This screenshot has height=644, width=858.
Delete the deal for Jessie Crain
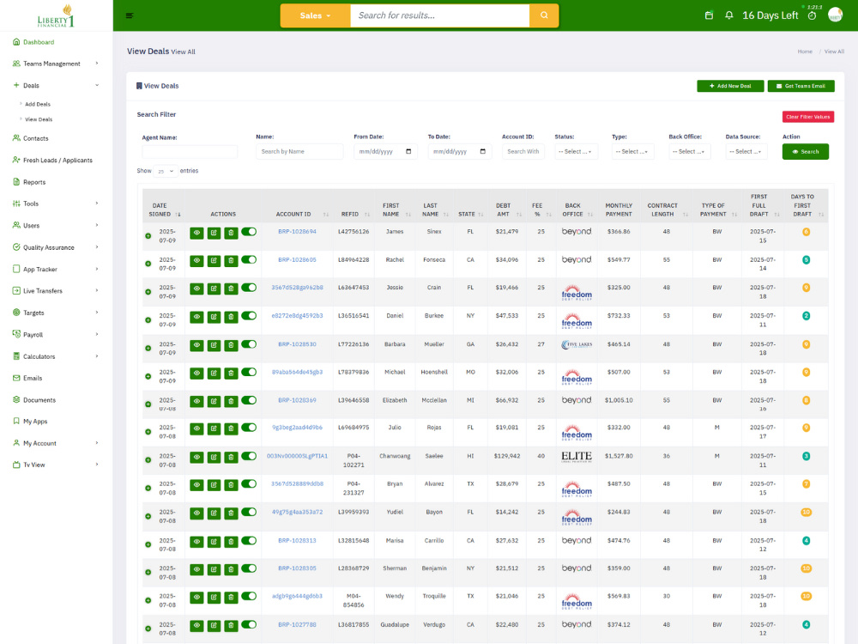231,289
